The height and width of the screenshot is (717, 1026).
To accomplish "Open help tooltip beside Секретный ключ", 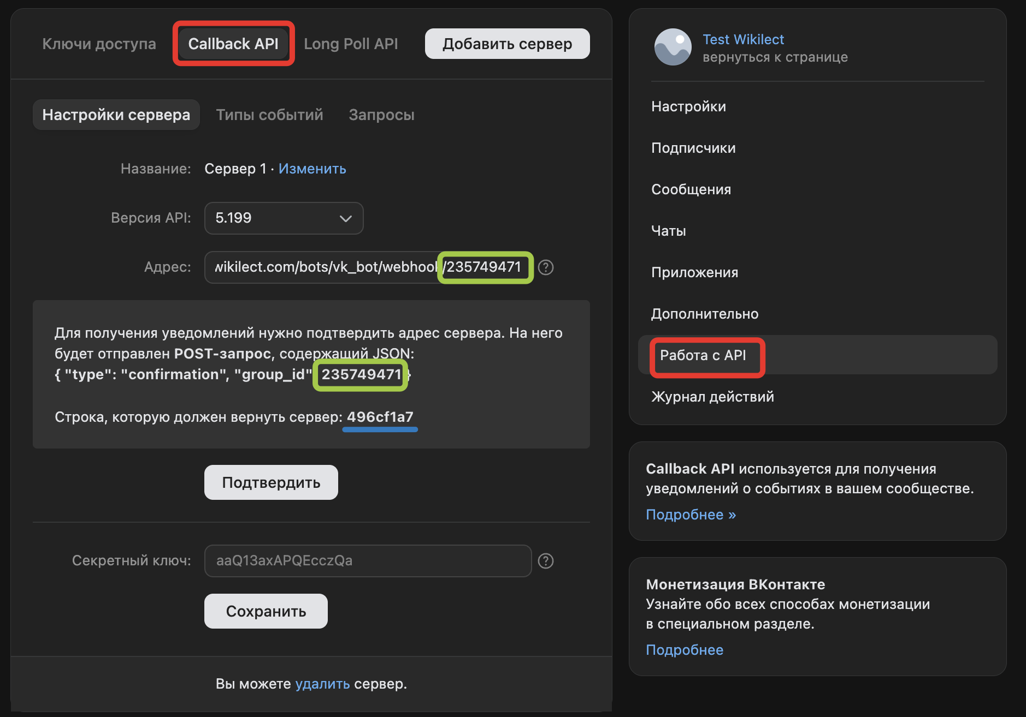I will point(546,560).
